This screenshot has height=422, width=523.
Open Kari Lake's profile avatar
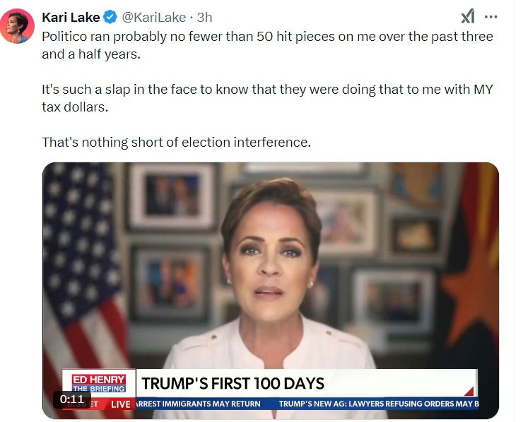pos(18,27)
